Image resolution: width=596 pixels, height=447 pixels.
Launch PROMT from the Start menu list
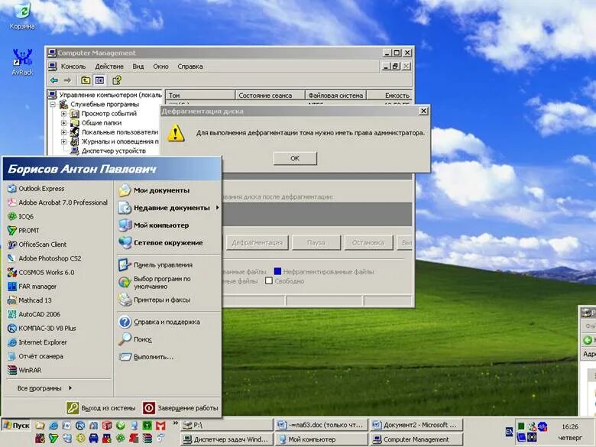pyautogui.click(x=24, y=230)
